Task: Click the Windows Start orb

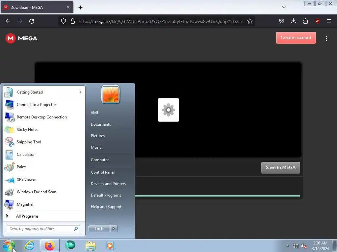Action: (9, 245)
